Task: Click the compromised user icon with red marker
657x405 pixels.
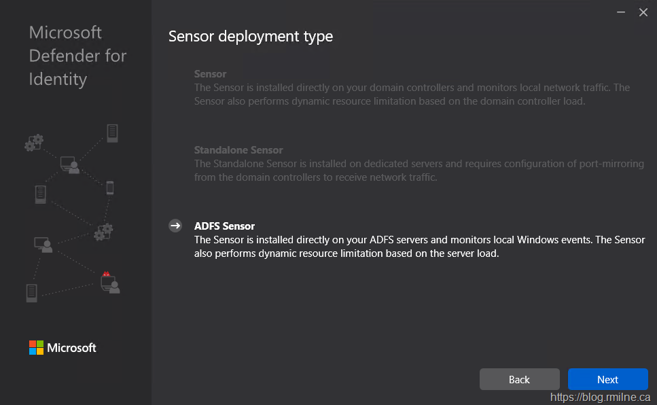Action: tap(109, 283)
